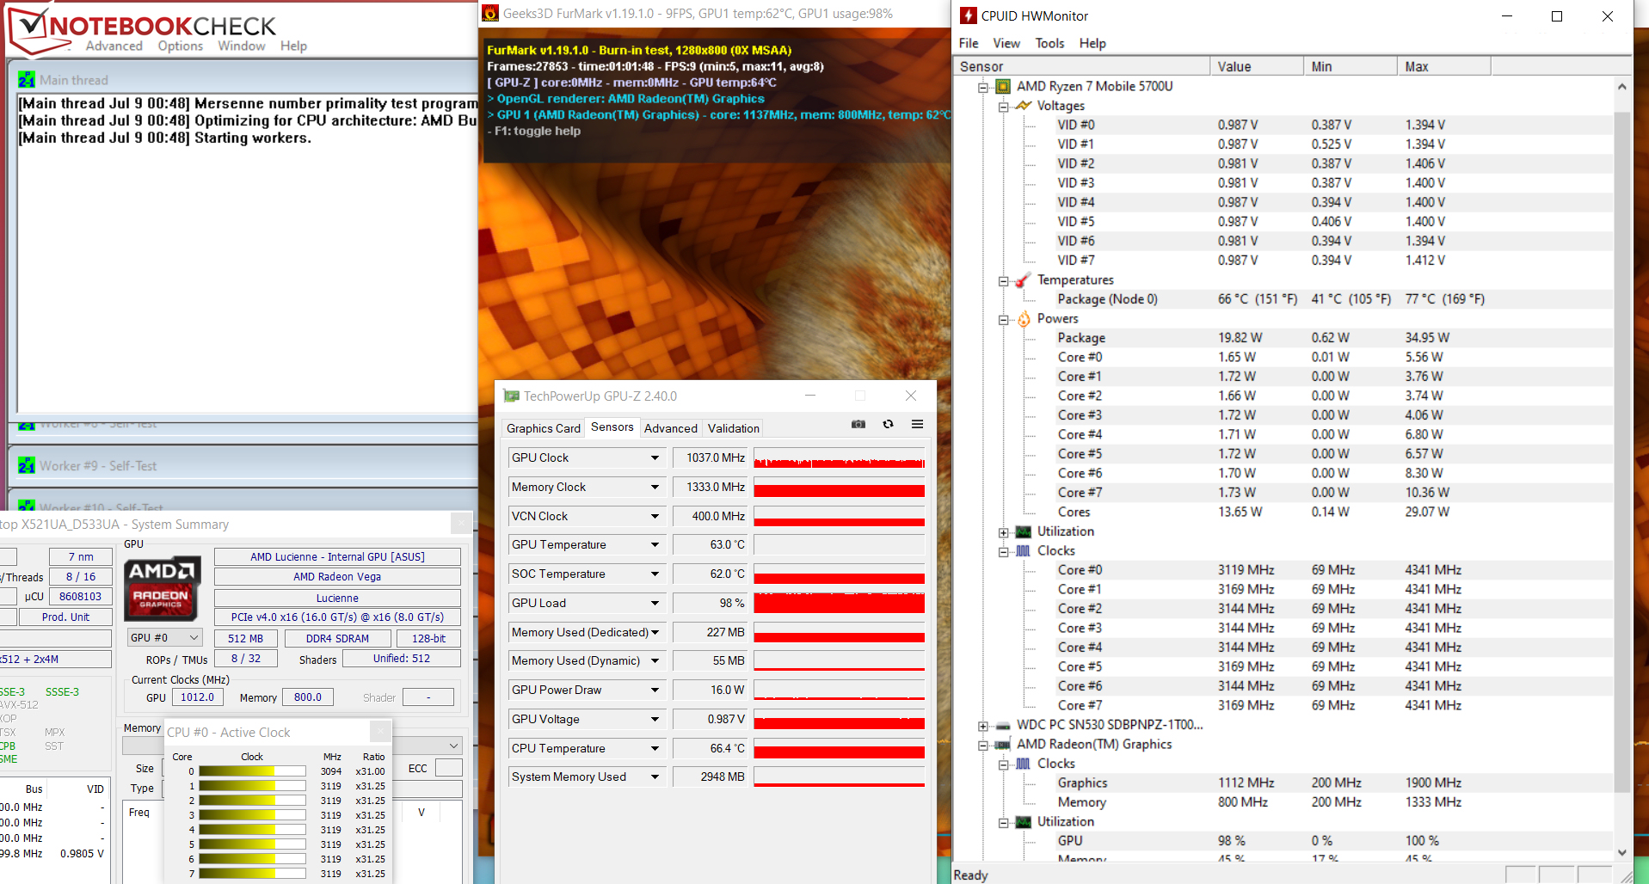The height and width of the screenshot is (884, 1649).
Task: Open the View menu in HWMonitor
Action: [1006, 43]
